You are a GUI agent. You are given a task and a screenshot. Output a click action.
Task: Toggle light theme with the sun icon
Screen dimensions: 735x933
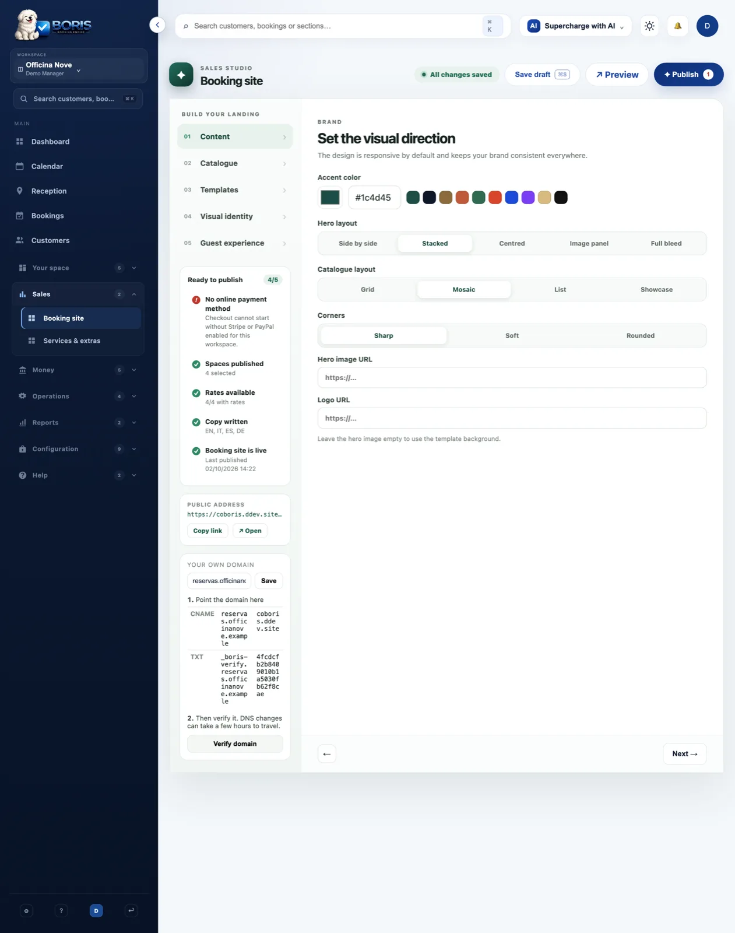pos(649,26)
